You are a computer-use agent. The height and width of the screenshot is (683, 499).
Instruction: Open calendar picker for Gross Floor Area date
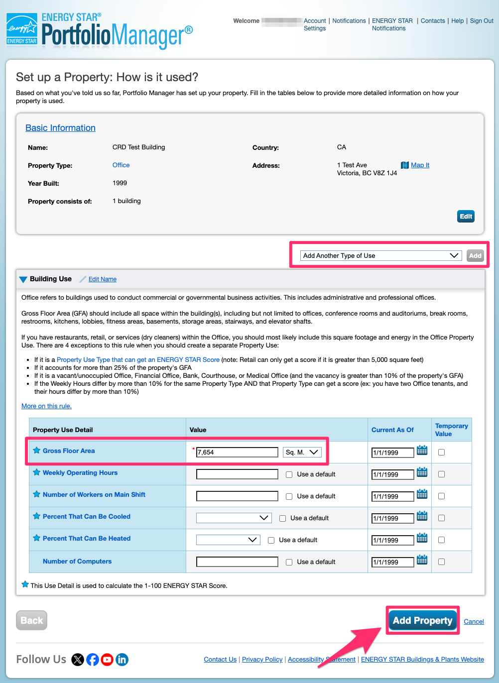pos(422,450)
